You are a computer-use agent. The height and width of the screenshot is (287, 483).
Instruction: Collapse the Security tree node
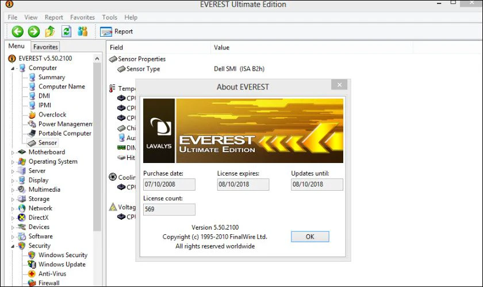(x=13, y=246)
